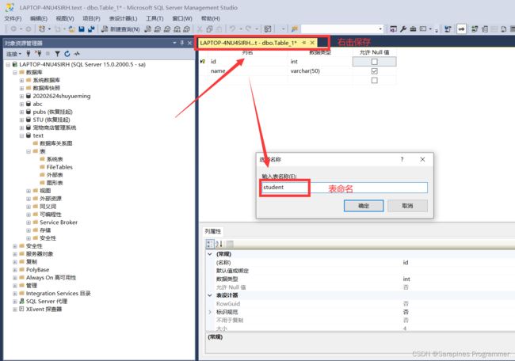Click Connect Object Explorer plug icon
Screen dimensions: 515x361
click(29, 54)
